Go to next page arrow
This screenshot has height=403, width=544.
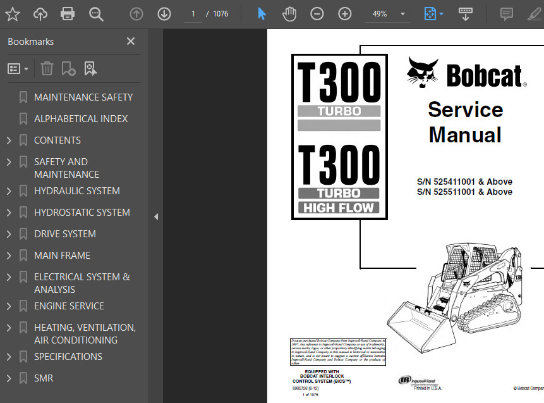click(164, 14)
